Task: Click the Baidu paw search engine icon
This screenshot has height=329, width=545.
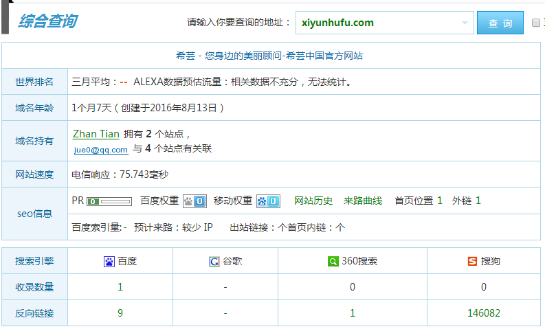Action: click(x=109, y=262)
